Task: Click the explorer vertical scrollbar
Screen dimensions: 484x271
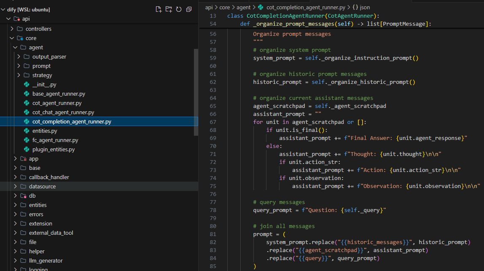Action: [x=196, y=92]
